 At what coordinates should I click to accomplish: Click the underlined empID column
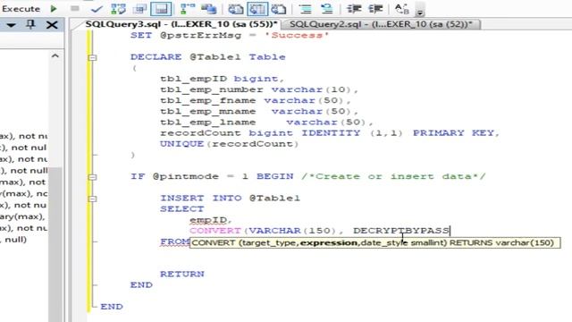click(x=208, y=220)
